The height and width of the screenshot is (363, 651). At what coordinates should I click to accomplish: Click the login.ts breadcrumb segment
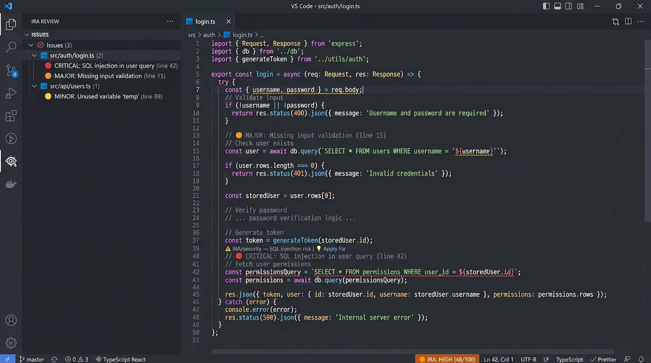[242, 35]
